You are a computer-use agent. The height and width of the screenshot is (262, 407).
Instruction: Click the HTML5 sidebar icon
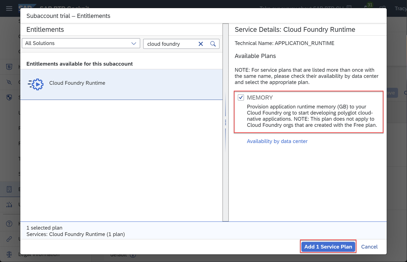pos(9,67)
